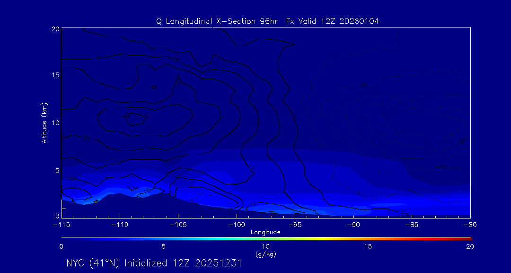
Task: Click the colorbar tick label 20
Action: click(x=470, y=247)
